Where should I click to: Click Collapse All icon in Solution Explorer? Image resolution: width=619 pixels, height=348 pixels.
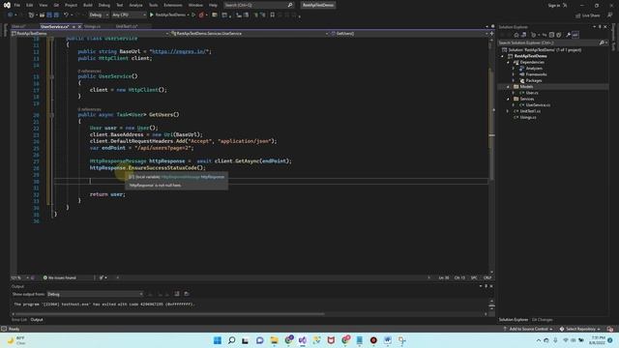point(551,35)
